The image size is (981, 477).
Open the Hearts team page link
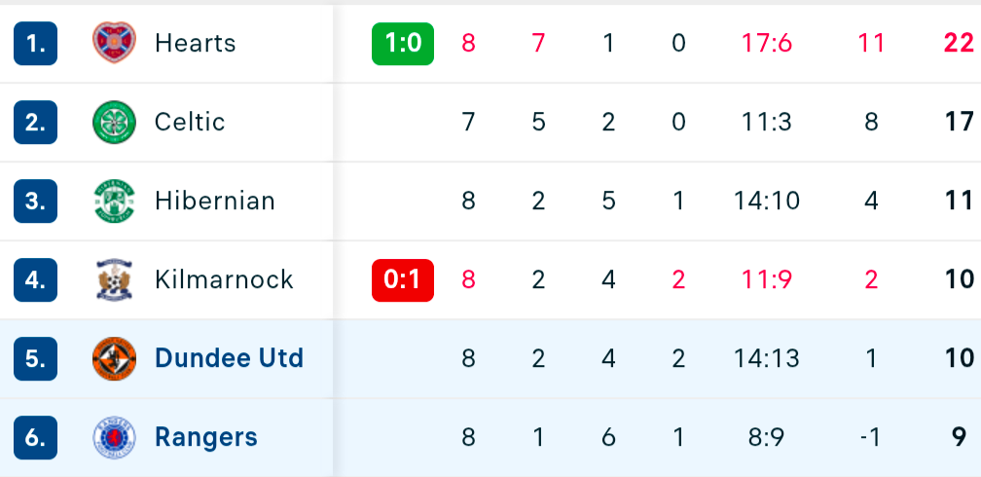(x=195, y=43)
